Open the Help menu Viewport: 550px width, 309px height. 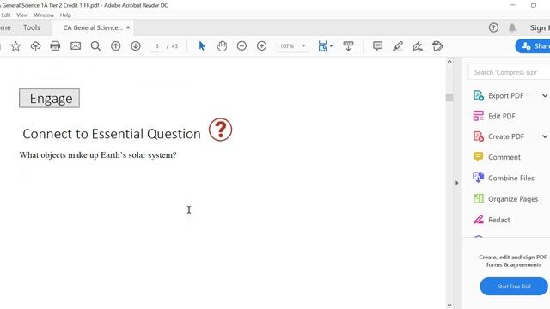pos(65,15)
